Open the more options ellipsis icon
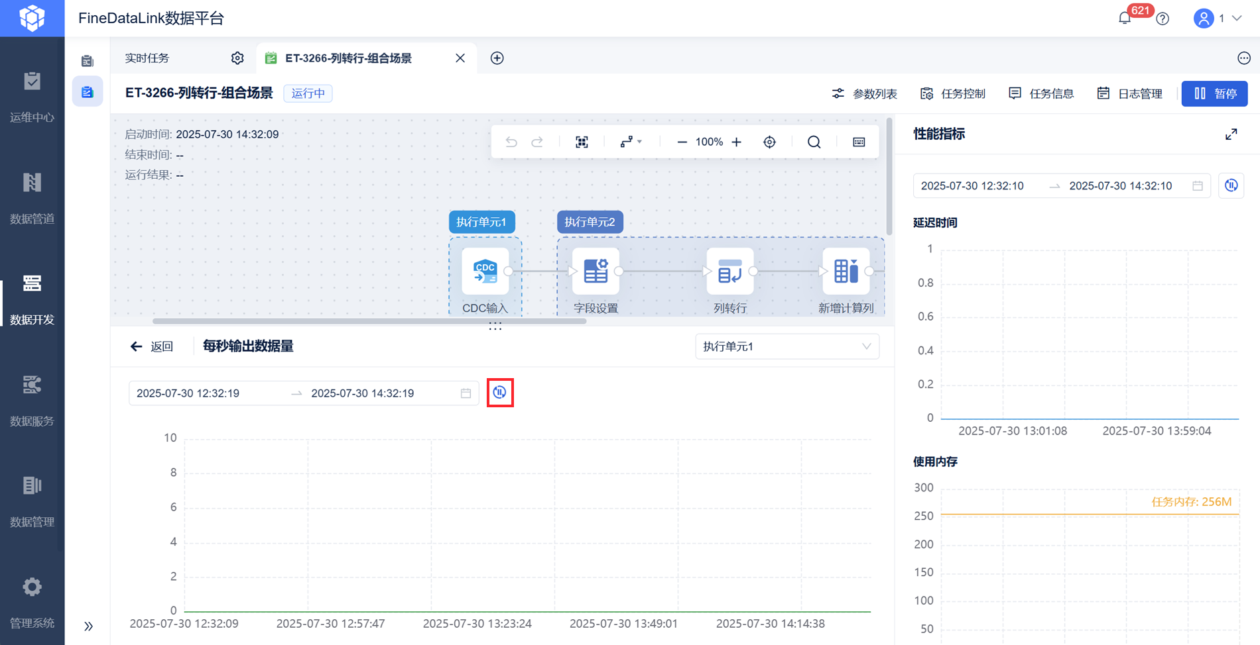This screenshot has height=645, width=1260. point(1244,58)
